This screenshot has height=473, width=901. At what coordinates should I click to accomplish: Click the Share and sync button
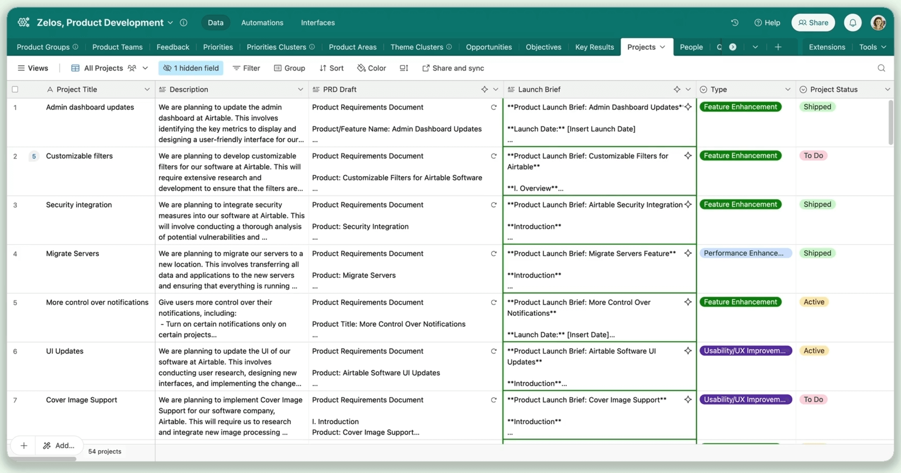pos(453,68)
